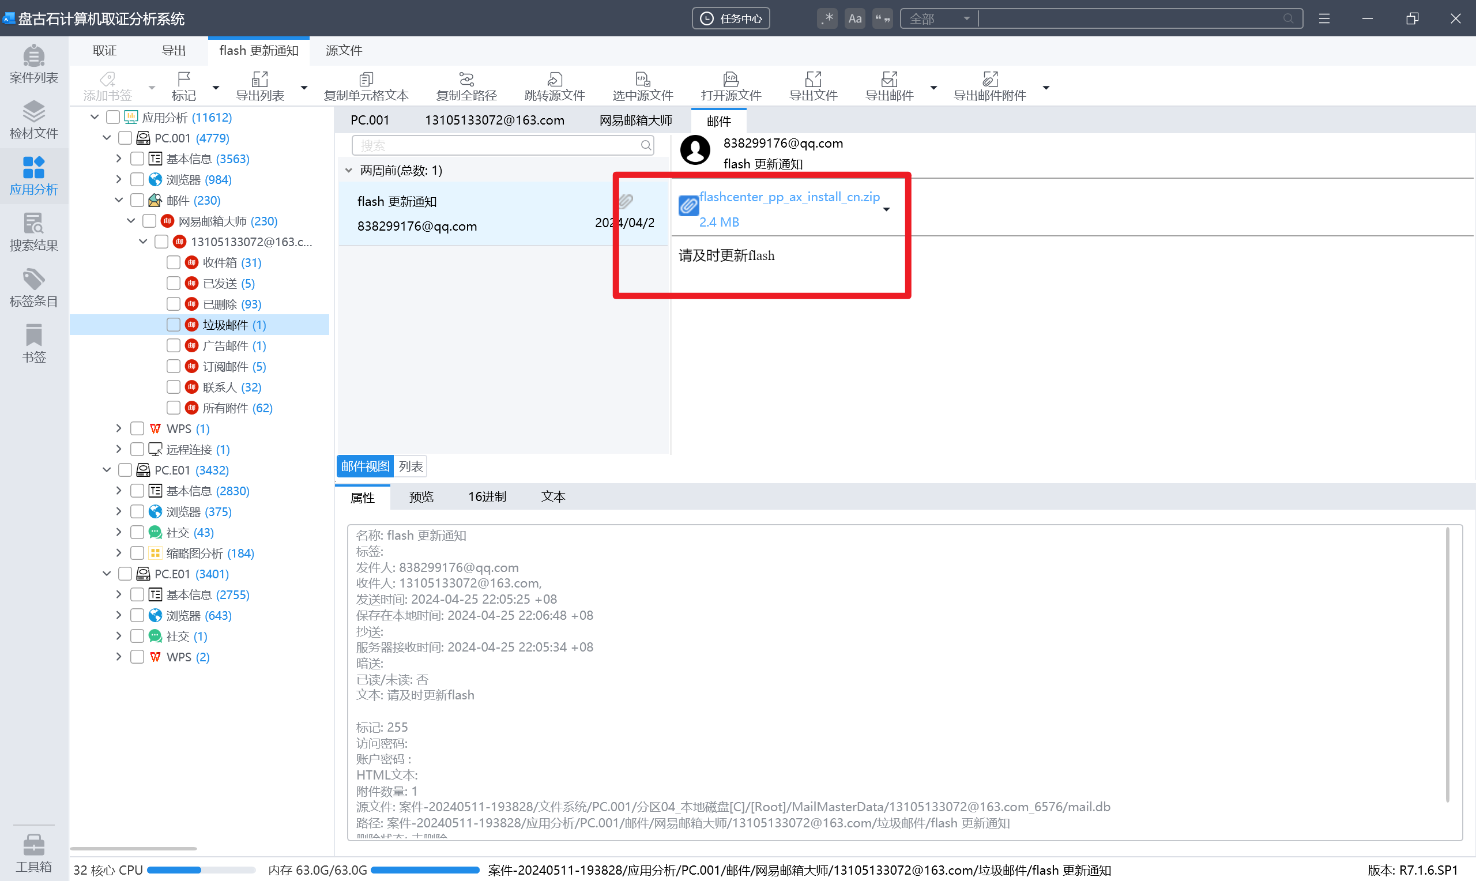Switch to the 导出 tab
This screenshot has height=881, width=1476.
click(174, 51)
